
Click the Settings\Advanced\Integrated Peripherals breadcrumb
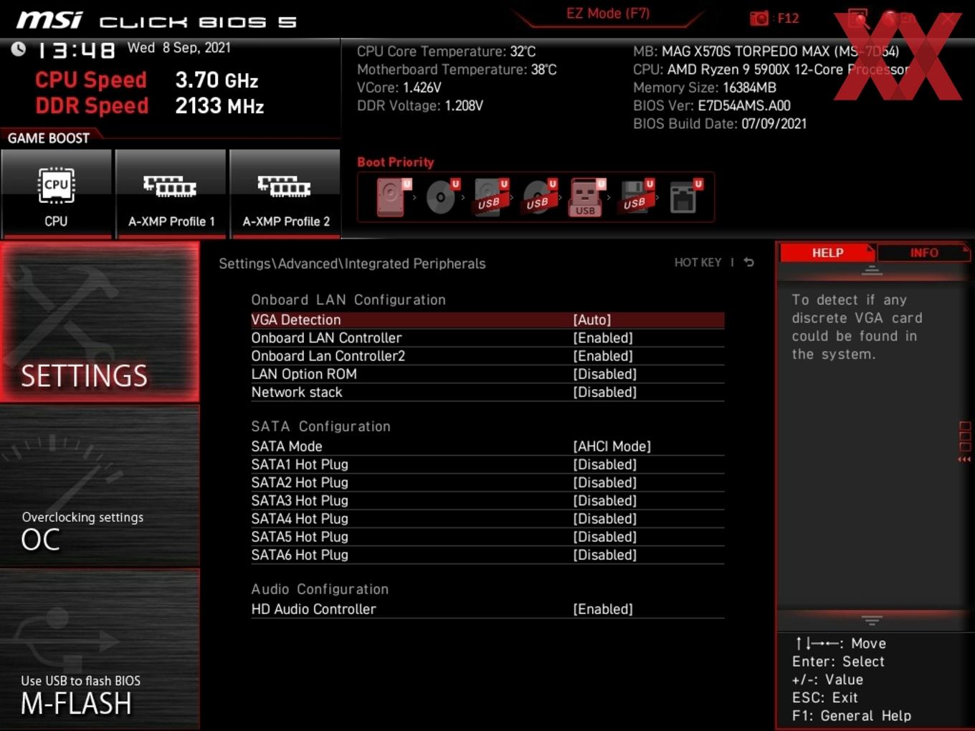click(x=352, y=264)
